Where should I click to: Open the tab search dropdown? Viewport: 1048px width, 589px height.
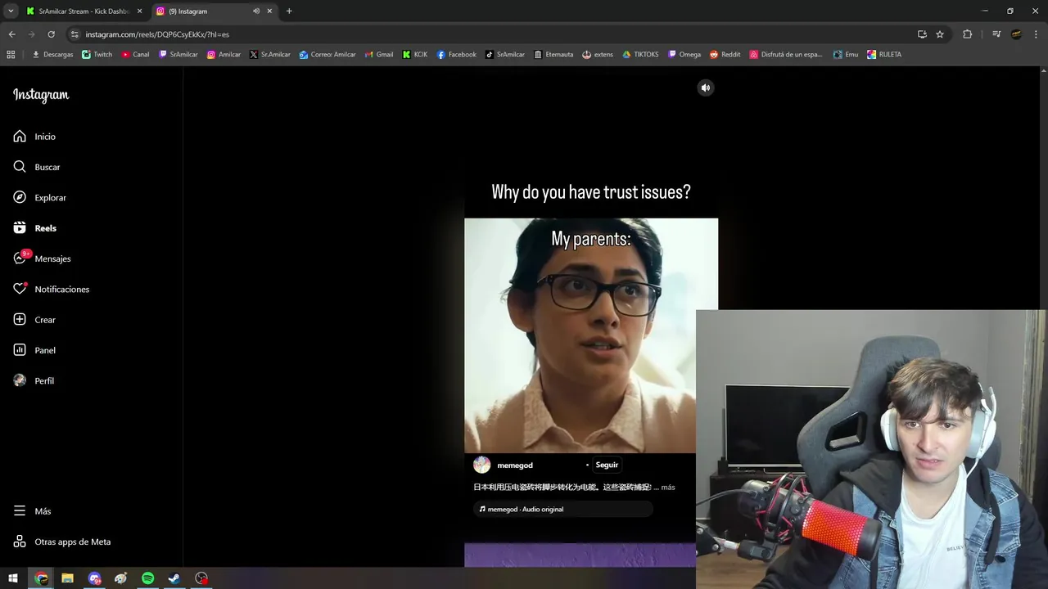11,11
